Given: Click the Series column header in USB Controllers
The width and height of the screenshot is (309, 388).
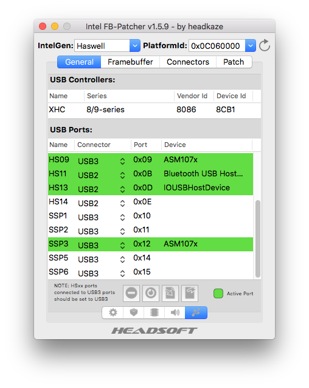Looking at the screenshot, I should [130, 96].
